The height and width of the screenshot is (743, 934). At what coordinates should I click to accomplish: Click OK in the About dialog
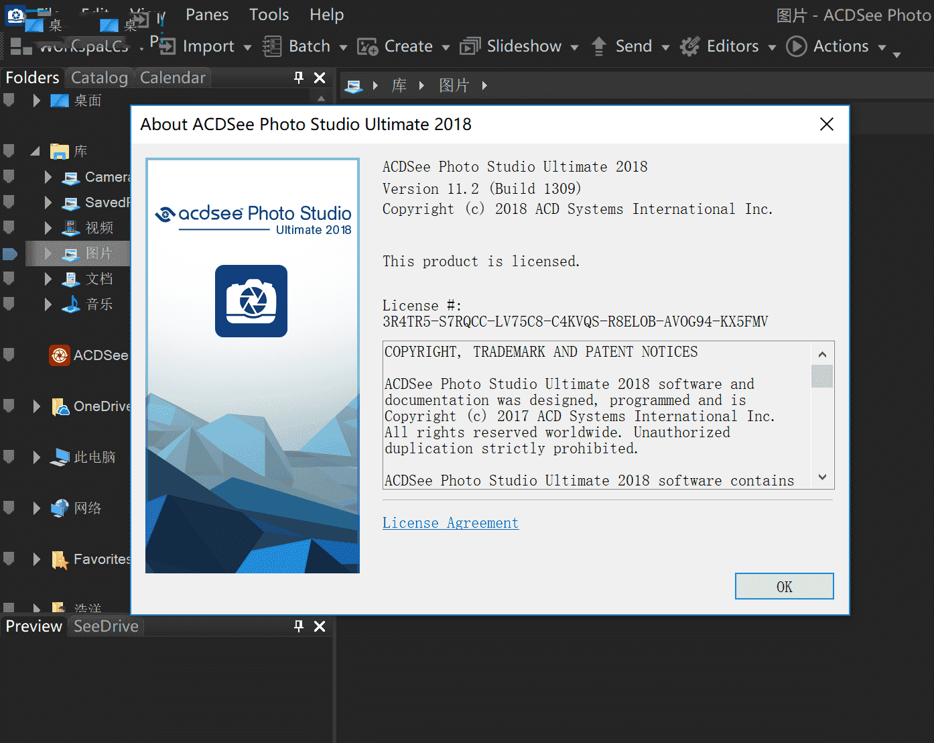click(x=784, y=586)
